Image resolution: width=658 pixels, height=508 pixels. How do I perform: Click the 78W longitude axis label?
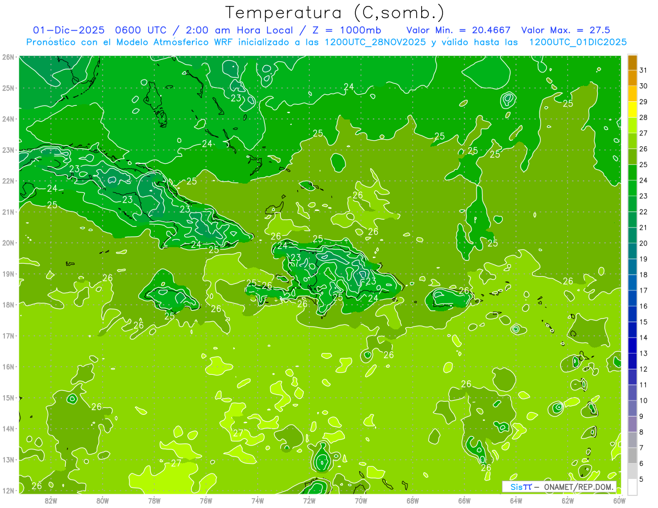point(154,500)
